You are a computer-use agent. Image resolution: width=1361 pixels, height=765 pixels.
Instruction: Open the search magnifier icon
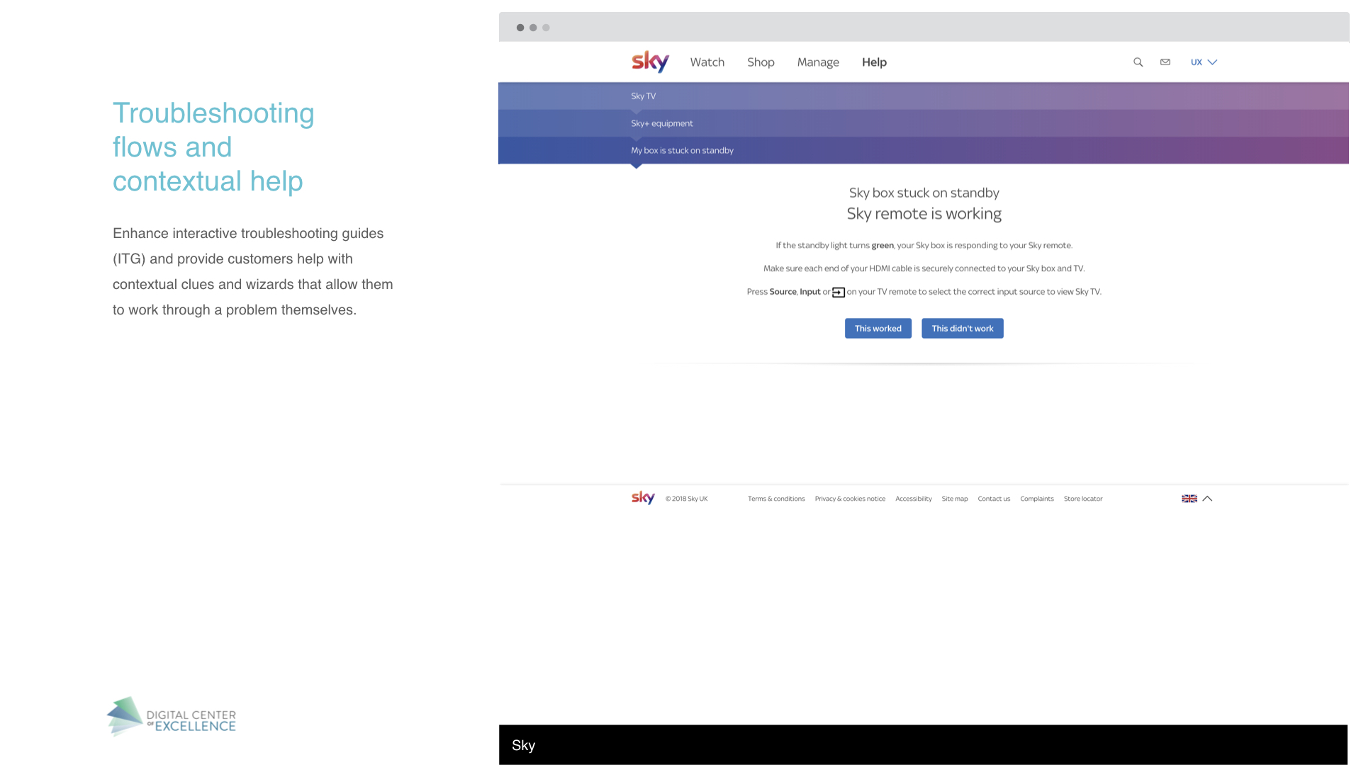1138,62
